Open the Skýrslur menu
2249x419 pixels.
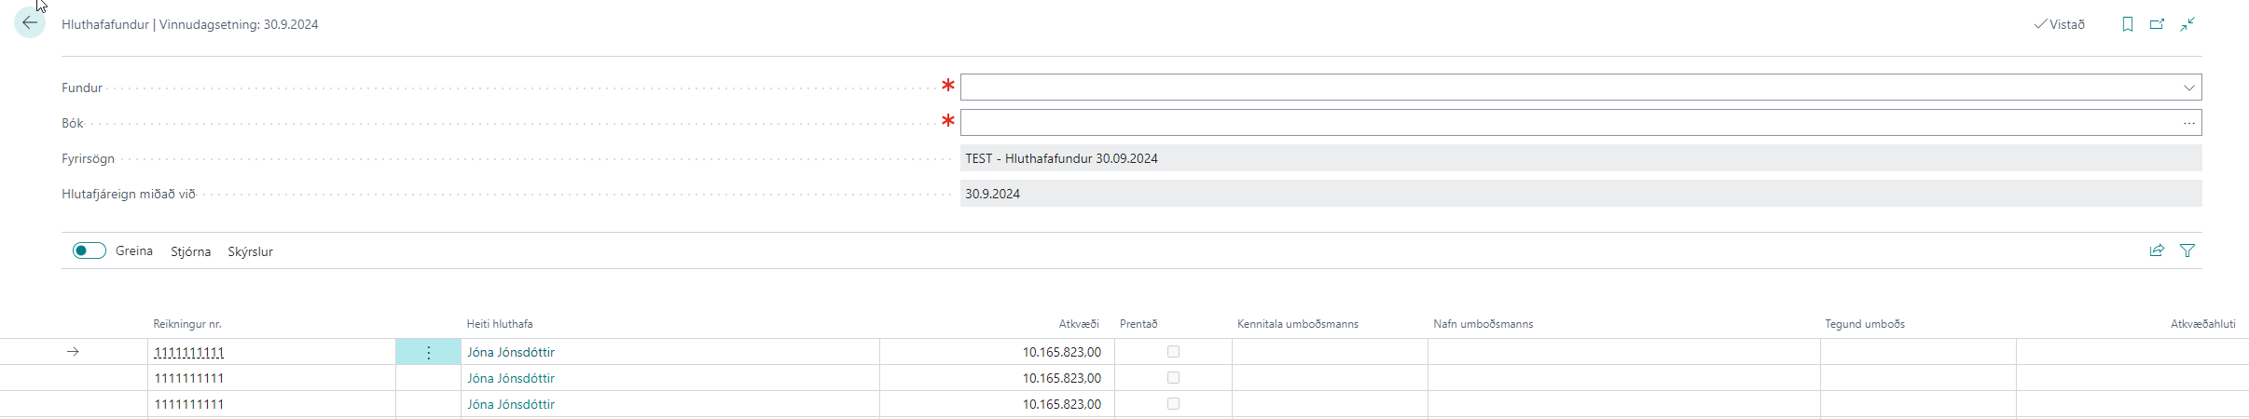pos(250,251)
